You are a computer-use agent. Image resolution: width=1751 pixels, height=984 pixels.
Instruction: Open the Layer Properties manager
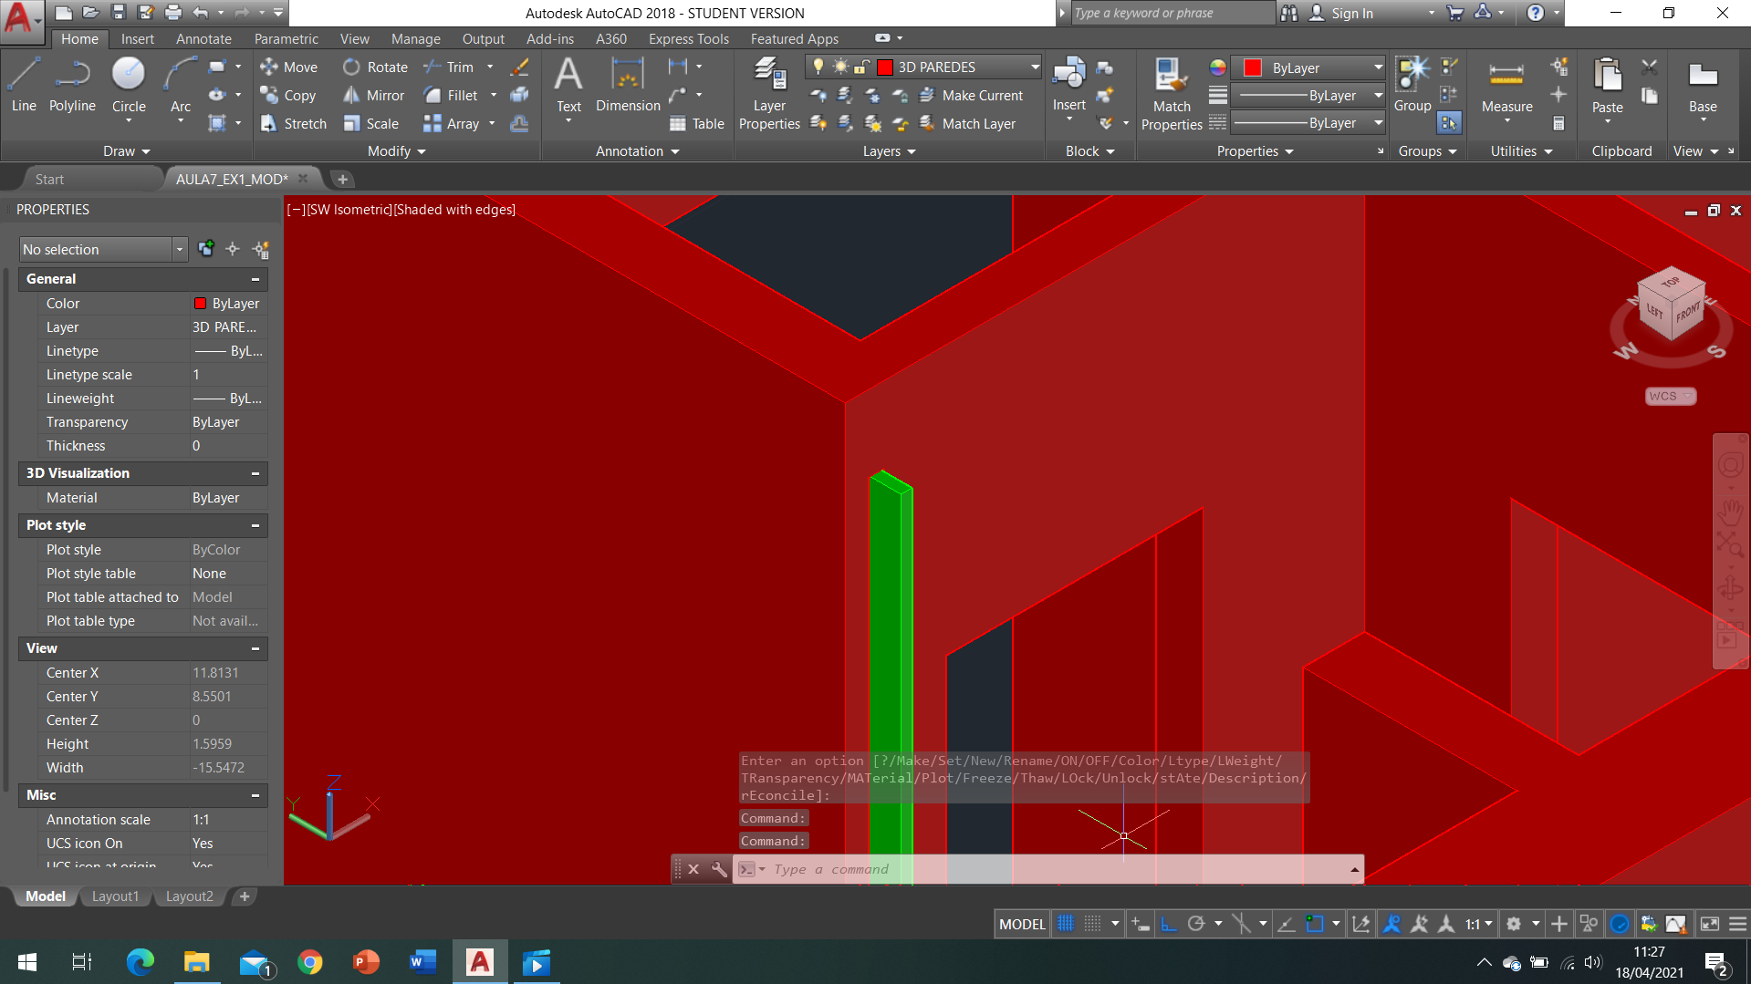(768, 95)
